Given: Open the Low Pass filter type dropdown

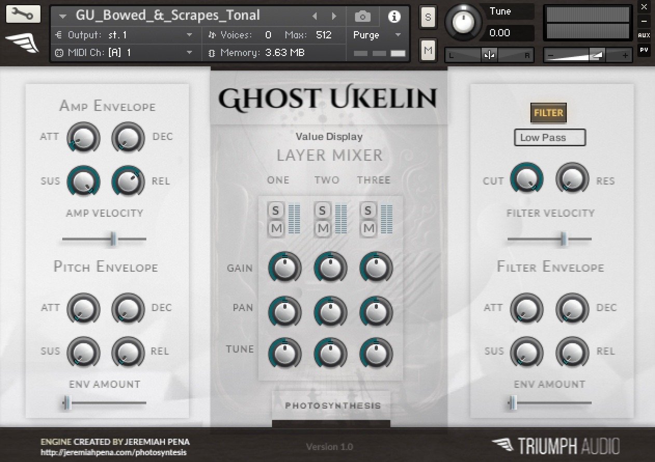Looking at the screenshot, I should 550,137.
